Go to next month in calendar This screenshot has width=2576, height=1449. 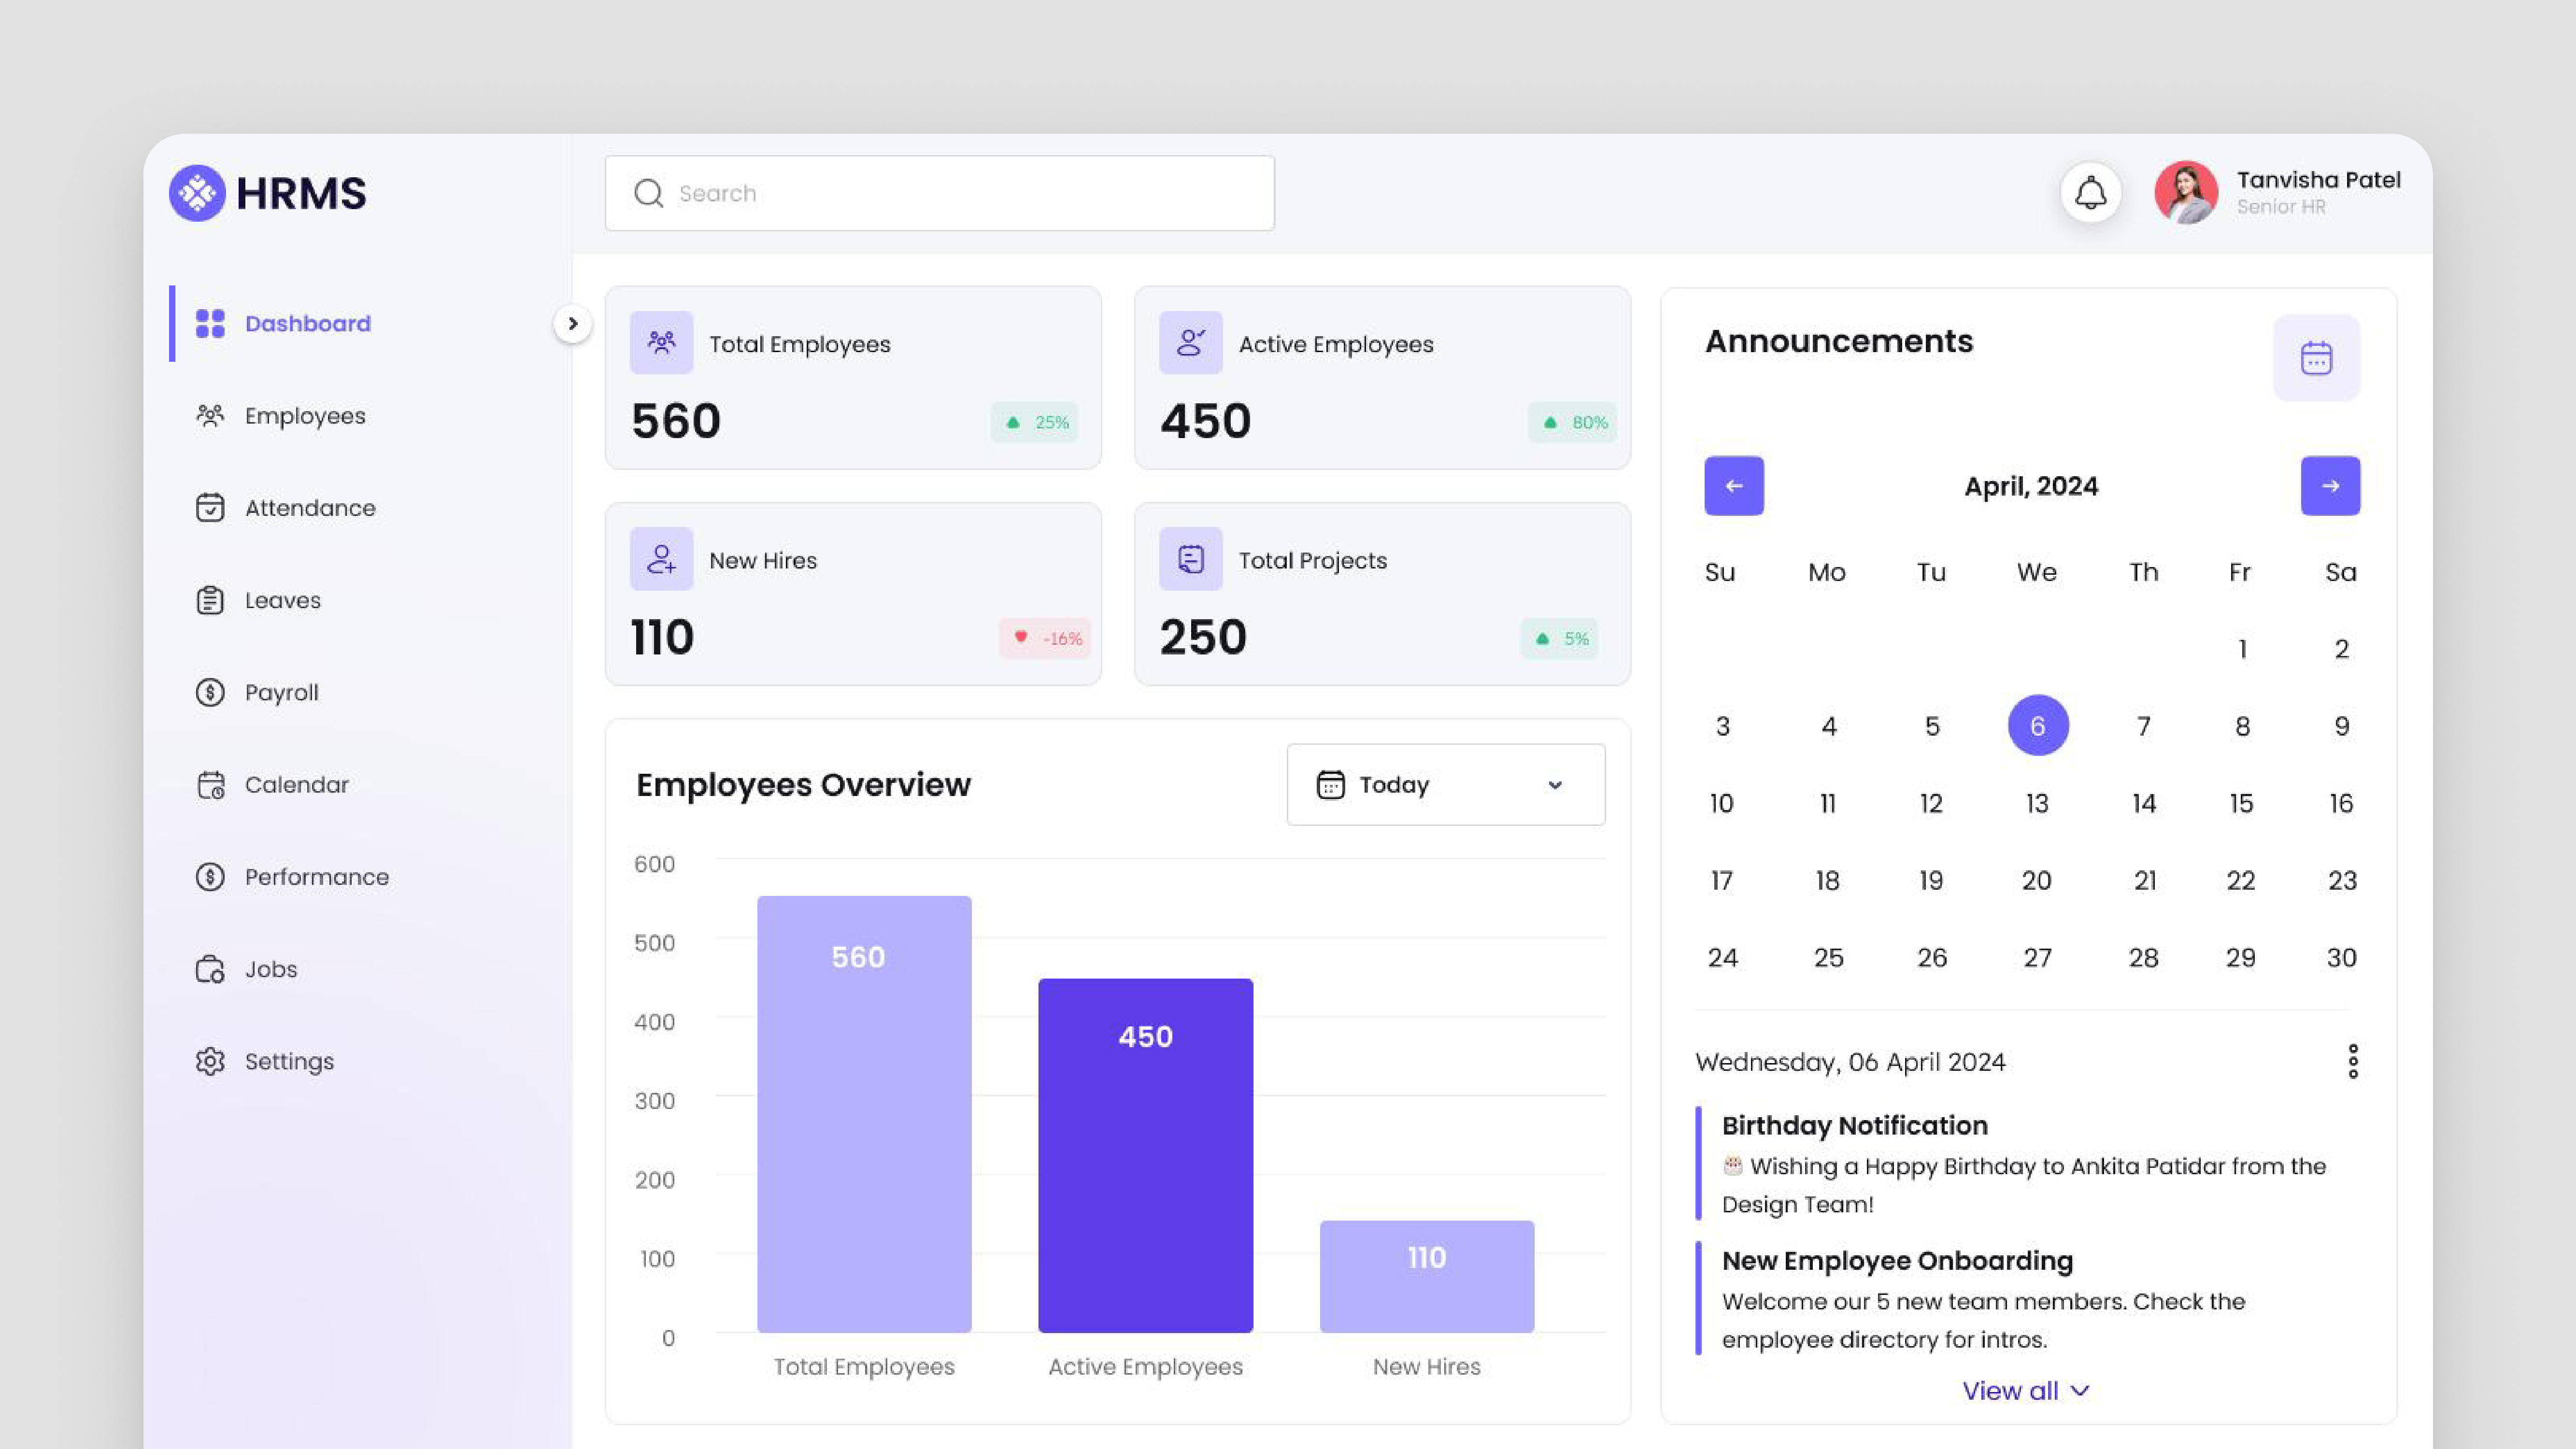pos(2331,486)
